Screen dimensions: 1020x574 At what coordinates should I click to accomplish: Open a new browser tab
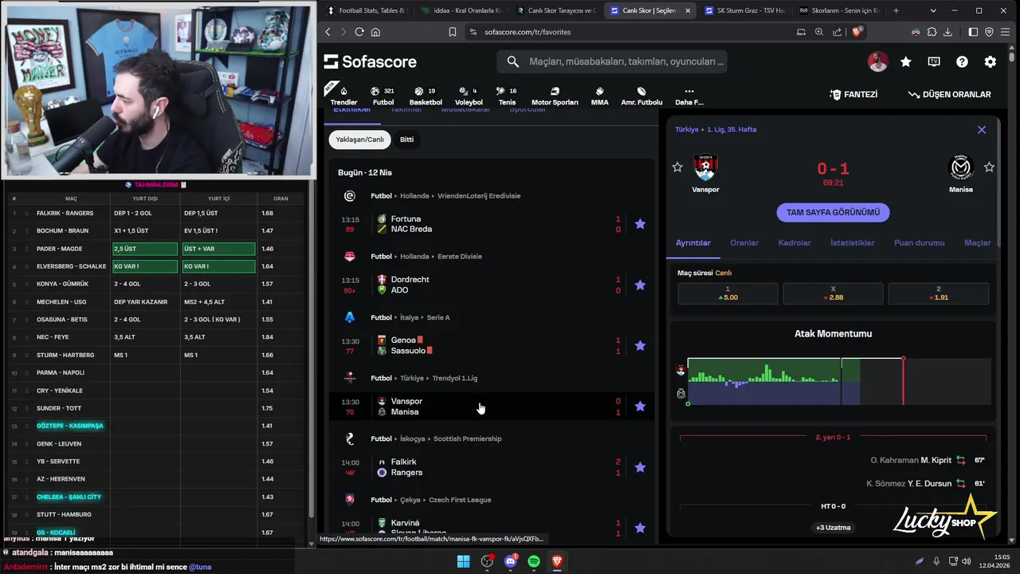point(896,10)
